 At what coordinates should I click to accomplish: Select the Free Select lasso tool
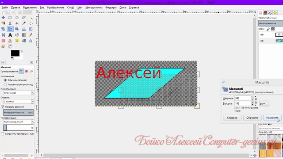click(x=24, y=18)
